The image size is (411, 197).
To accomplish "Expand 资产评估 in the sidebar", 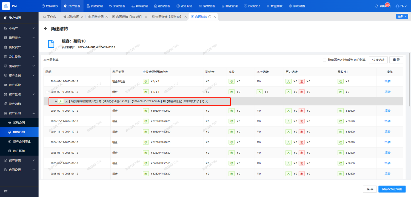I will click(x=19, y=160).
